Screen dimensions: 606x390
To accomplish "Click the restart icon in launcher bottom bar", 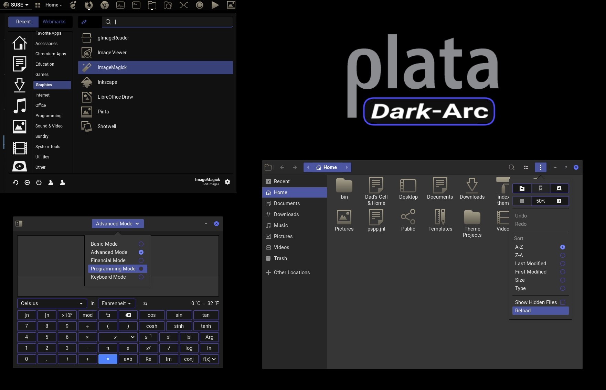I will pos(15,182).
